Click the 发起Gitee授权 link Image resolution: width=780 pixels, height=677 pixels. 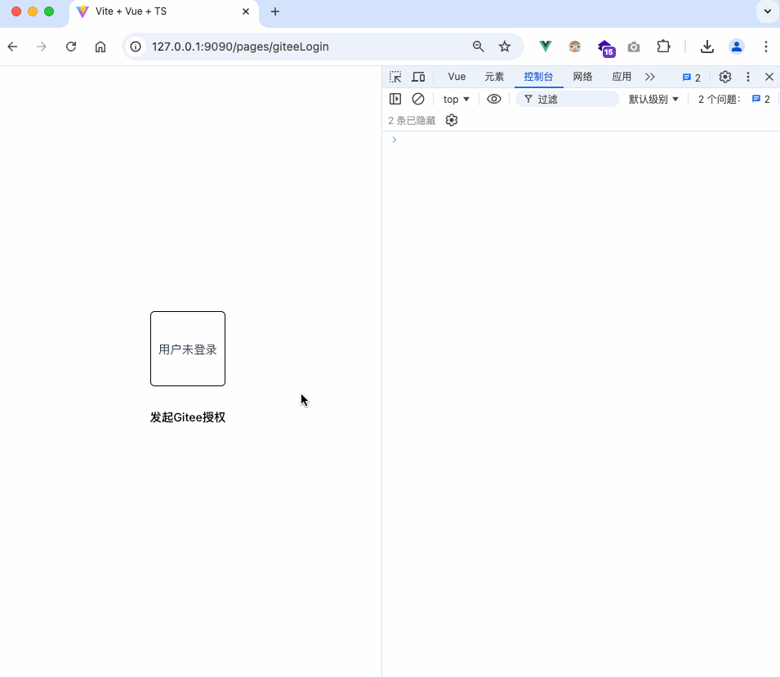coord(187,417)
